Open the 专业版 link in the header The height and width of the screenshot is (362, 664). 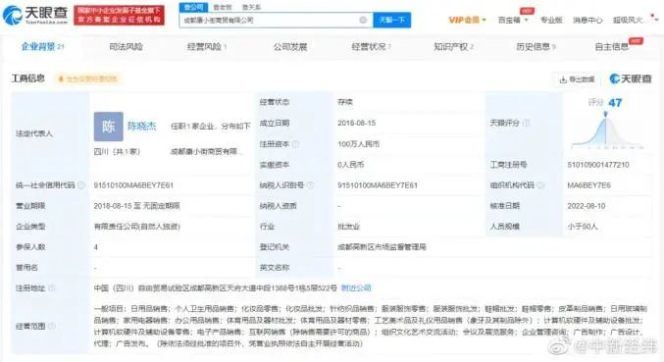pos(551,20)
